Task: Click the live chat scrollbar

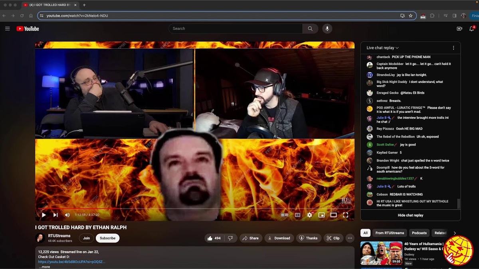Action: click(459, 204)
